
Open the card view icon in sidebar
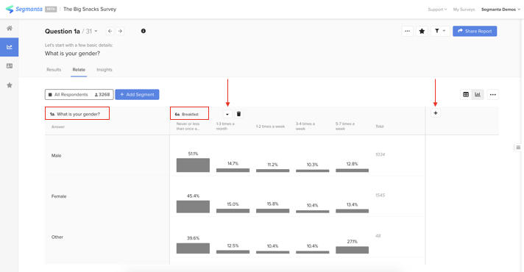[10, 65]
